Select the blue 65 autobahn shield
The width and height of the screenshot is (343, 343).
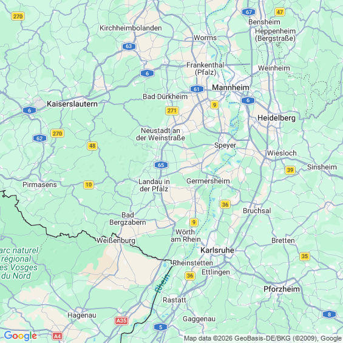click(161, 165)
